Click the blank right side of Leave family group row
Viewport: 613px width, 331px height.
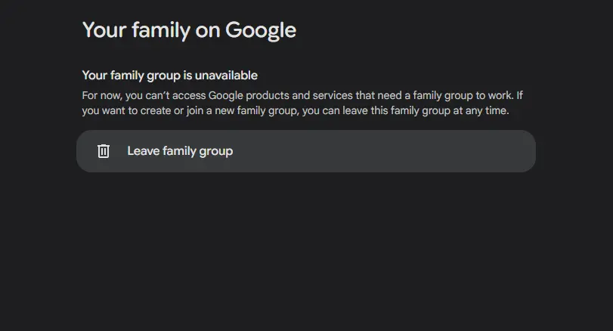click(391, 151)
